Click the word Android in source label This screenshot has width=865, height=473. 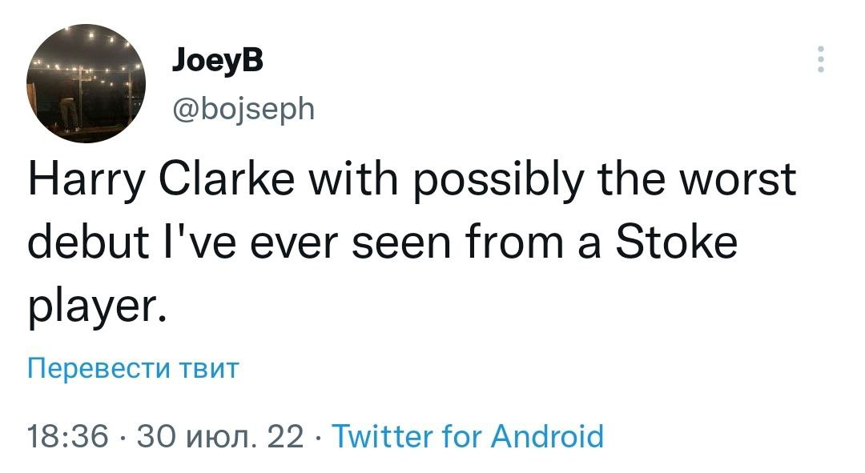click(x=548, y=437)
